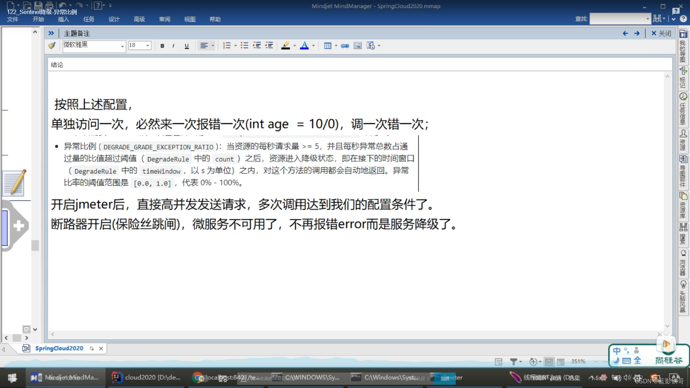Go to next topic note arrow

tap(637, 33)
